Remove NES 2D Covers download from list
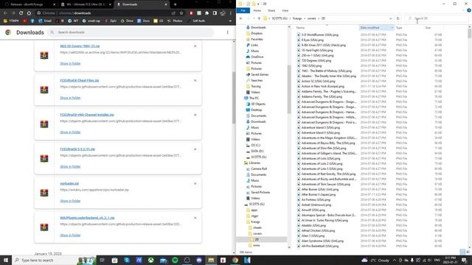 (195, 46)
